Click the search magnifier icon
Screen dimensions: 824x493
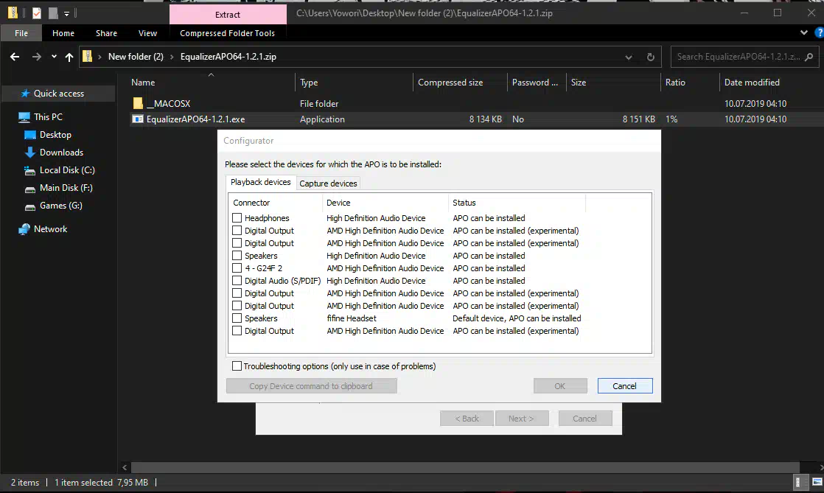tap(809, 57)
